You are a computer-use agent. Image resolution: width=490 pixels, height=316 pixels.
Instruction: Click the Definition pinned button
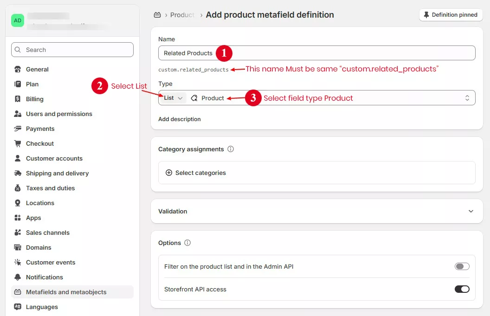(x=451, y=15)
